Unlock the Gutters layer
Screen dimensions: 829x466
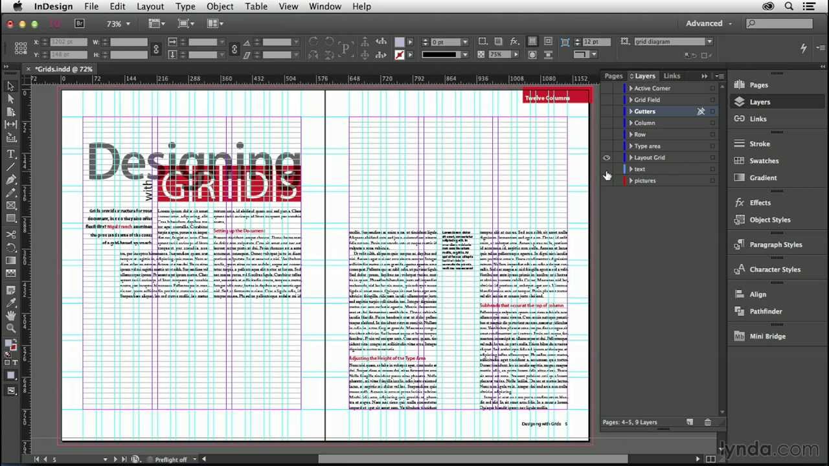pos(701,111)
